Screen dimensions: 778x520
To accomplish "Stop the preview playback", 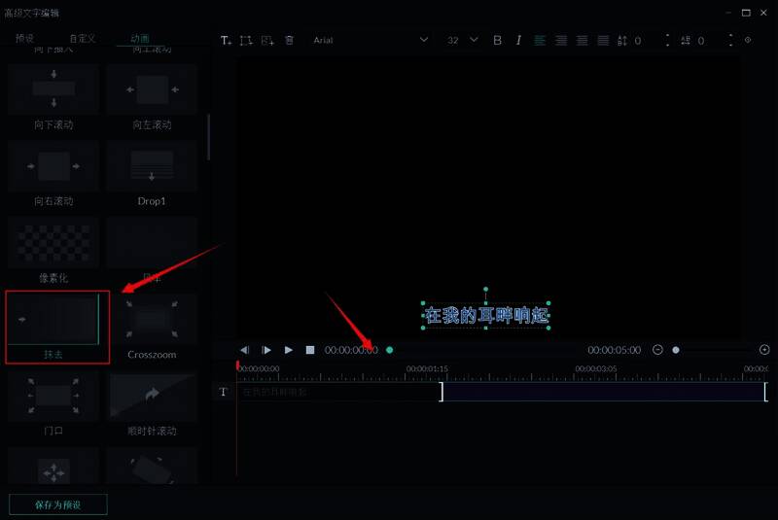I will (x=310, y=350).
